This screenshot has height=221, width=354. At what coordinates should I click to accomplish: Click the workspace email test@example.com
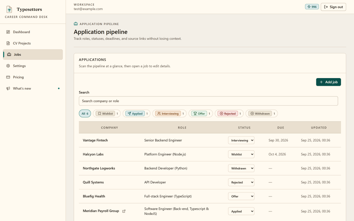tap(88, 9)
